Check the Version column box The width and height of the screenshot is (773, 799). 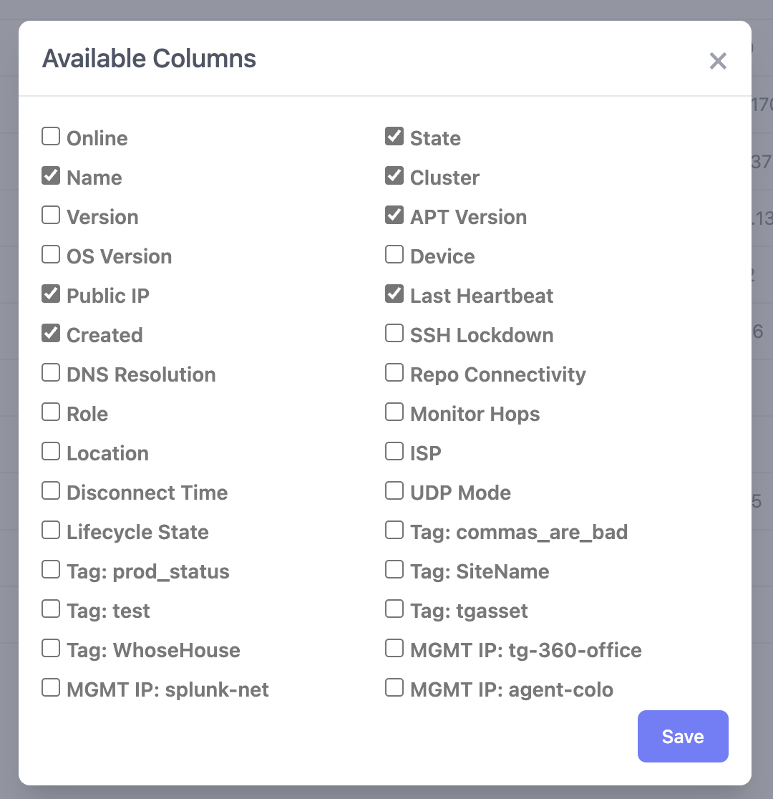(51, 215)
